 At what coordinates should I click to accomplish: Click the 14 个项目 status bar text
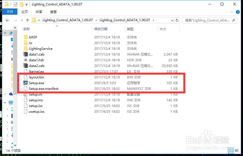coord(13,151)
